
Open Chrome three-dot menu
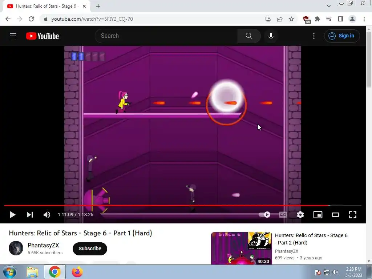pyautogui.click(x=364, y=19)
